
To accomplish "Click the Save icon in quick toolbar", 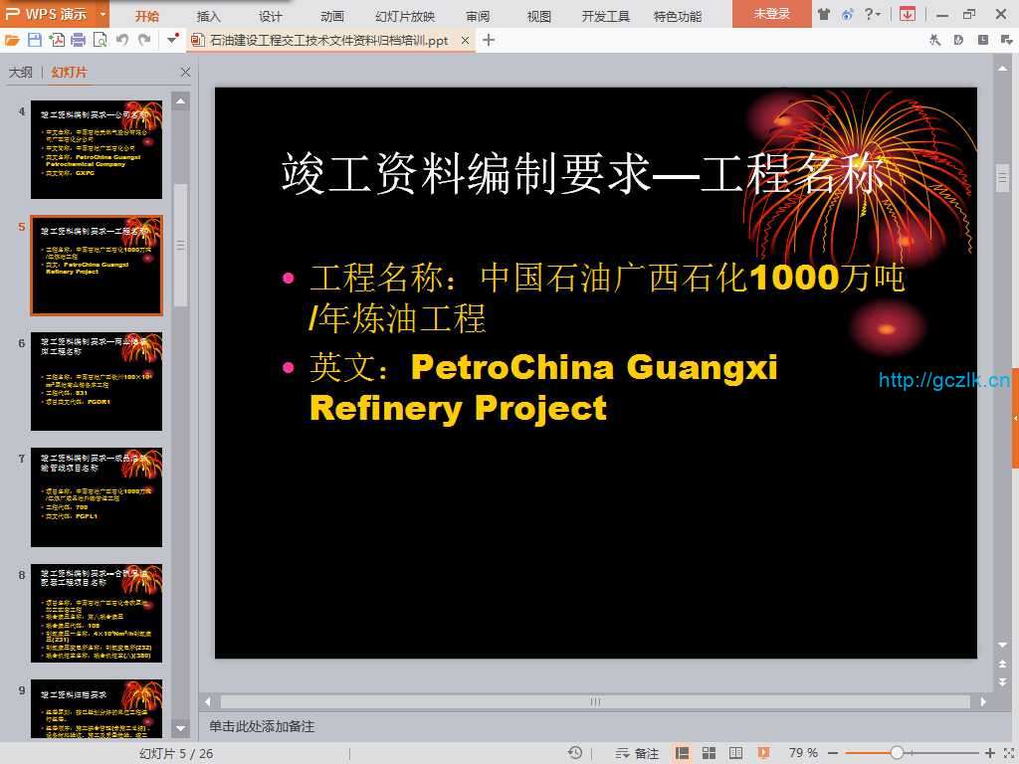I will coord(35,40).
